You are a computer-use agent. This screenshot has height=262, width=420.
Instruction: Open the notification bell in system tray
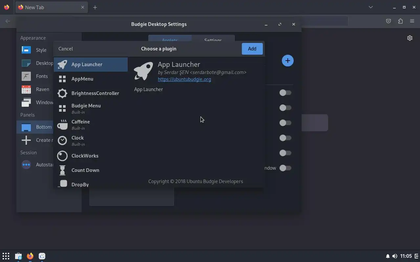(x=388, y=256)
